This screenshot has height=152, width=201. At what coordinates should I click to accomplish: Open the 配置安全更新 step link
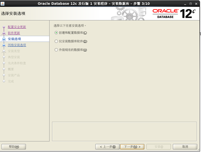click(x=17, y=27)
